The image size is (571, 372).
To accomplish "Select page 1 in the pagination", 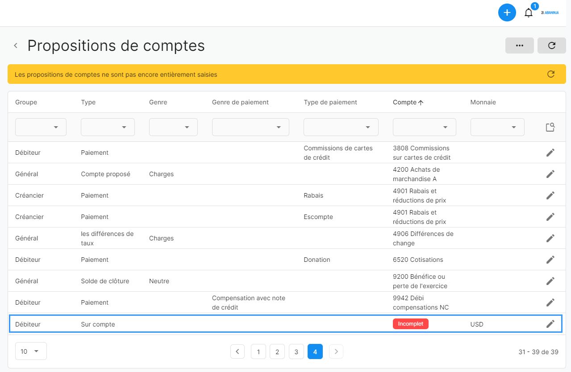I will tap(258, 351).
